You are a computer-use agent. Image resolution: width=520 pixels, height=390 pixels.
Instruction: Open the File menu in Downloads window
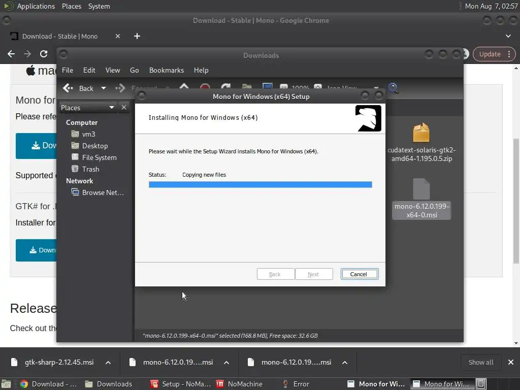point(68,70)
